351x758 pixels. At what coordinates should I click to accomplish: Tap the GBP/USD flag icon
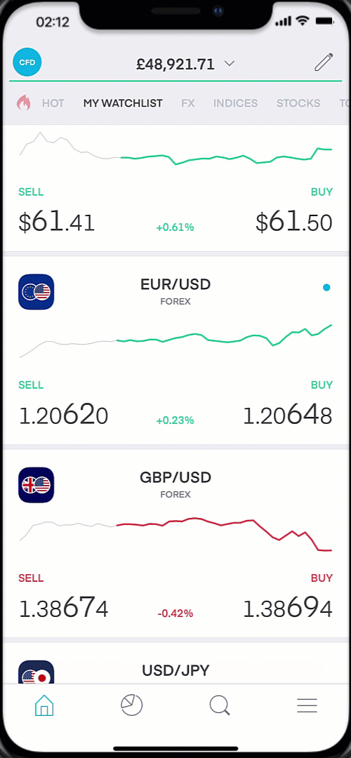[37, 485]
